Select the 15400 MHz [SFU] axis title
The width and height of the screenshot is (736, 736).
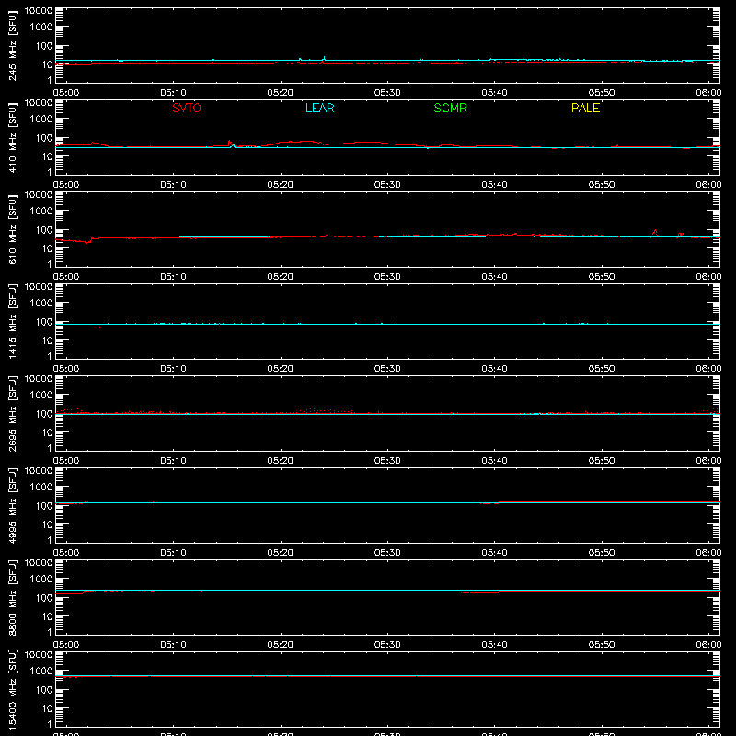coord(13,689)
